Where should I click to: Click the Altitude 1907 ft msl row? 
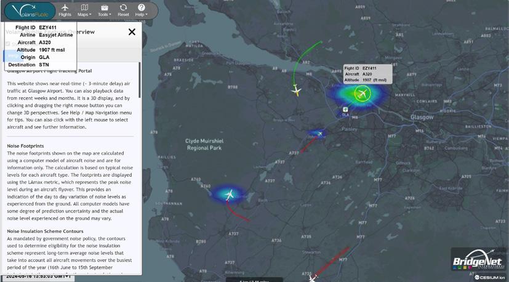click(x=41, y=50)
